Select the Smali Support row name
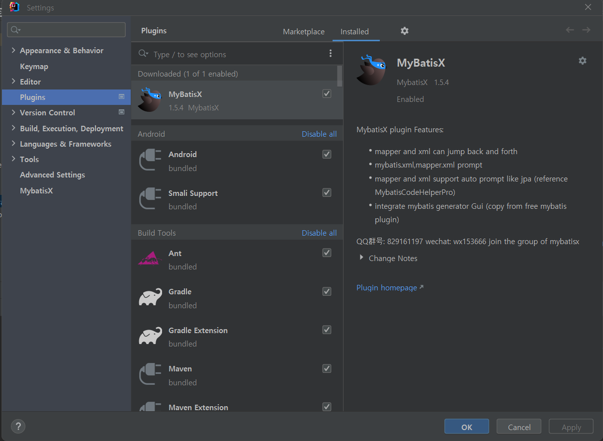This screenshot has height=441, width=603. pyautogui.click(x=193, y=193)
